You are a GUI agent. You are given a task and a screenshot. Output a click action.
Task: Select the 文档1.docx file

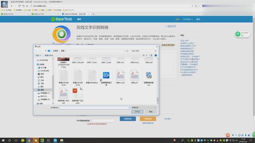tap(135, 60)
